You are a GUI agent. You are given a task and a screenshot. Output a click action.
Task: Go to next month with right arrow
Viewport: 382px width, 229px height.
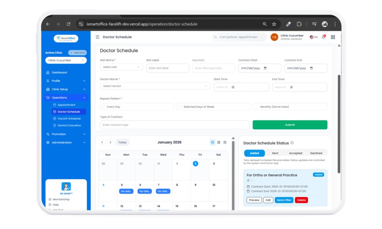pyautogui.click(x=110, y=142)
